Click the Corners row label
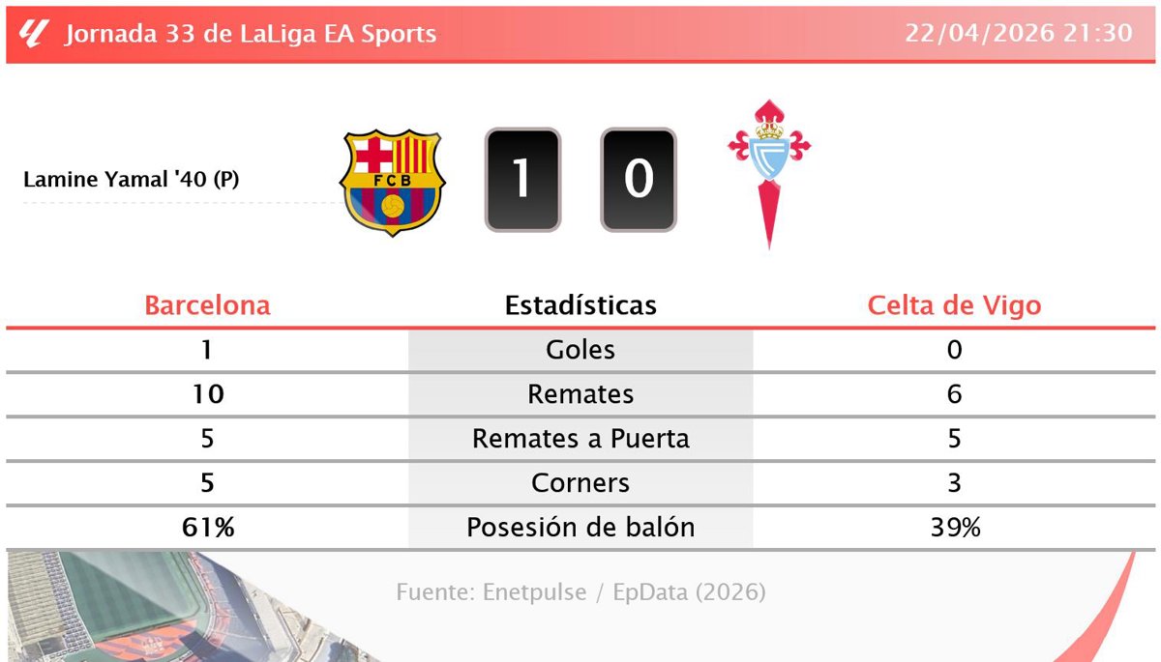The image size is (1161, 662). [x=580, y=483]
